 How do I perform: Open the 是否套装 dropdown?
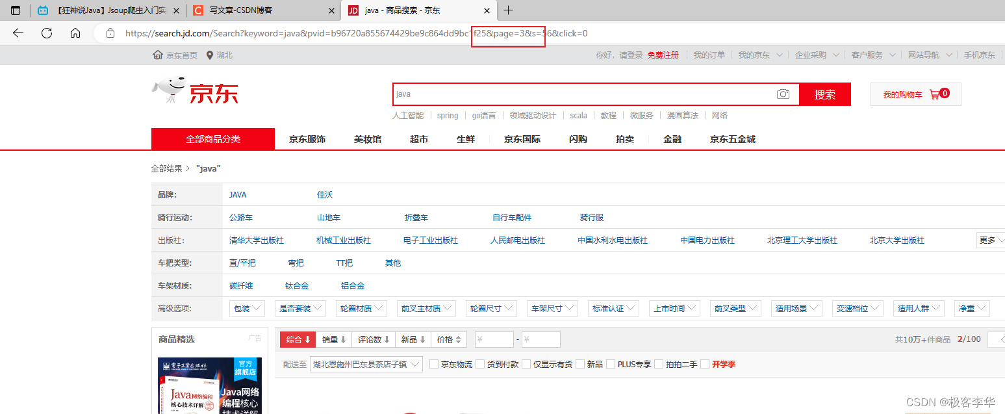click(x=301, y=308)
